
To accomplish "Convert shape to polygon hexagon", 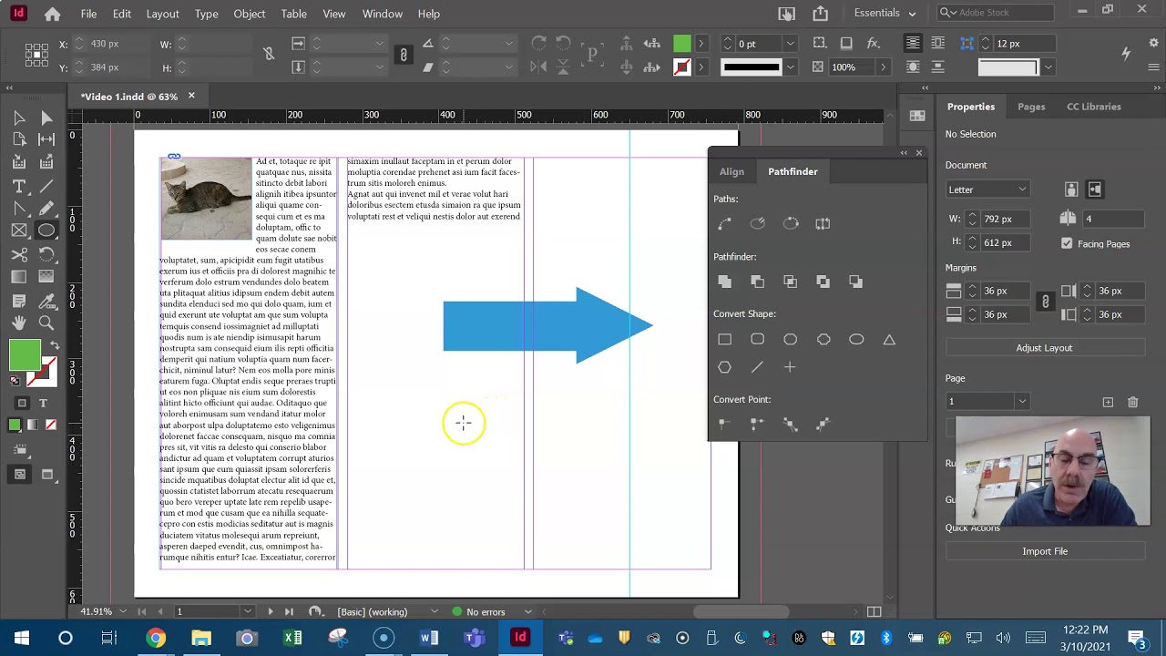I will click(724, 367).
